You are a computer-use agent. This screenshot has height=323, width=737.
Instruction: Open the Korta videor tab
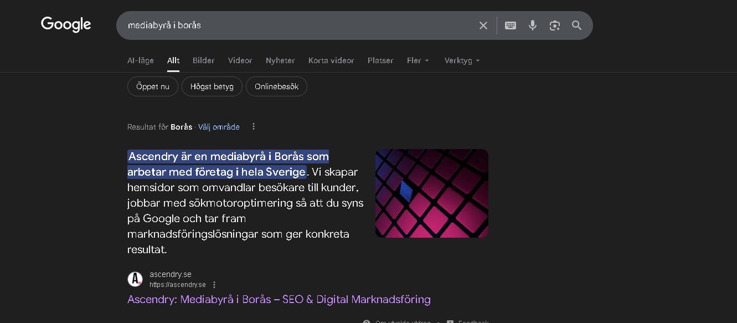[x=331, y=60]
